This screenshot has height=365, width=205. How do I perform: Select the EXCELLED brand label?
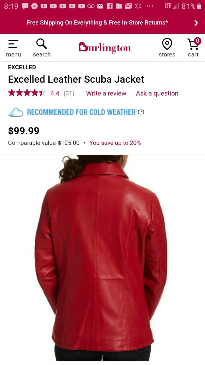click(x=22, y=67)
